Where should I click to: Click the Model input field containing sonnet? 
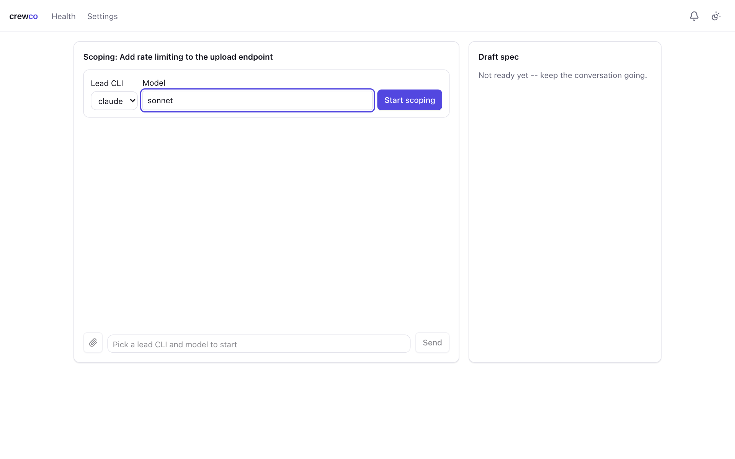pyautogui.click(x=257, y=100)
